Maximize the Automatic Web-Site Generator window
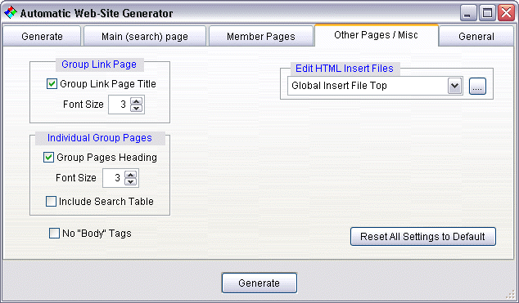Image resolution: width=519 pixels, height=303 pixels. tap(487, 13)
